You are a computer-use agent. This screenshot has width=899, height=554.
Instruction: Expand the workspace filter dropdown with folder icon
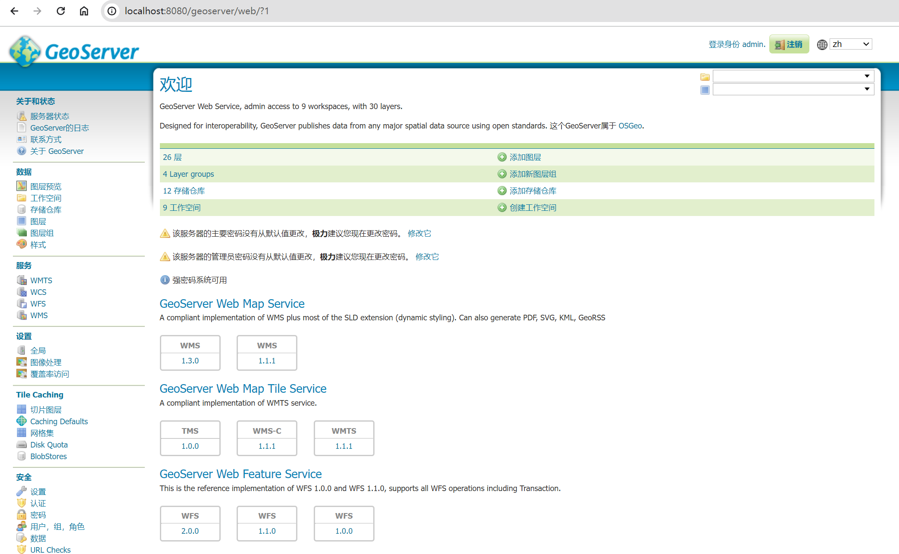pyautogui.click(x=793, y=76)
